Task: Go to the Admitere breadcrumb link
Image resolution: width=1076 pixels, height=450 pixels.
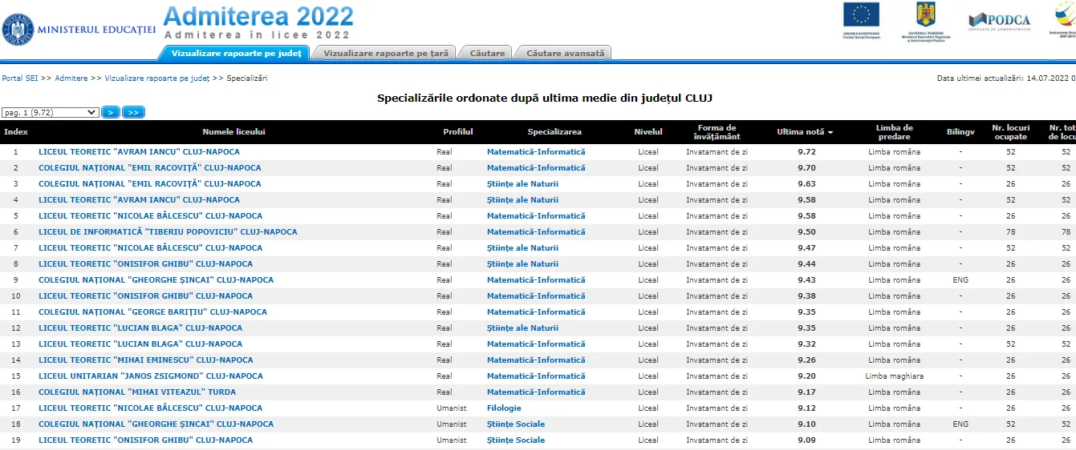Action: tap(71, 78)
